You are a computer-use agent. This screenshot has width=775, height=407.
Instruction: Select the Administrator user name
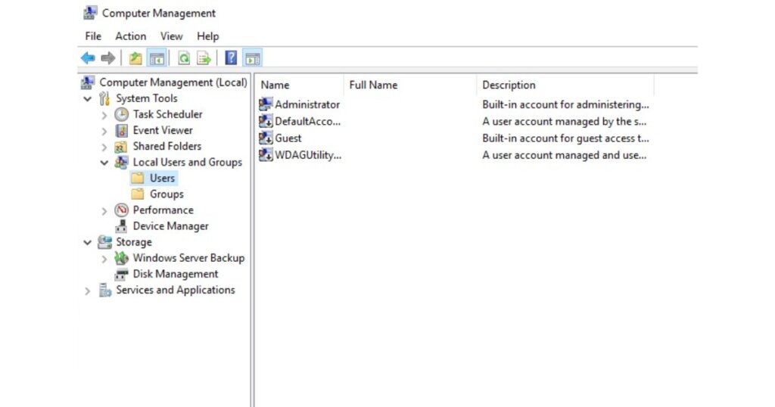coord(307,104)
